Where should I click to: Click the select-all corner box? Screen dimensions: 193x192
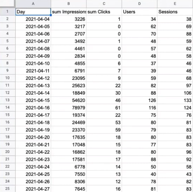[7, 4]
